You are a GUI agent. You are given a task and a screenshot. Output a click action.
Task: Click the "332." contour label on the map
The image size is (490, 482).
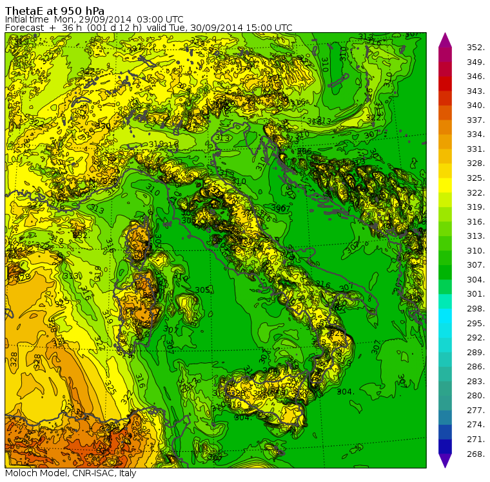coord(82,236)
